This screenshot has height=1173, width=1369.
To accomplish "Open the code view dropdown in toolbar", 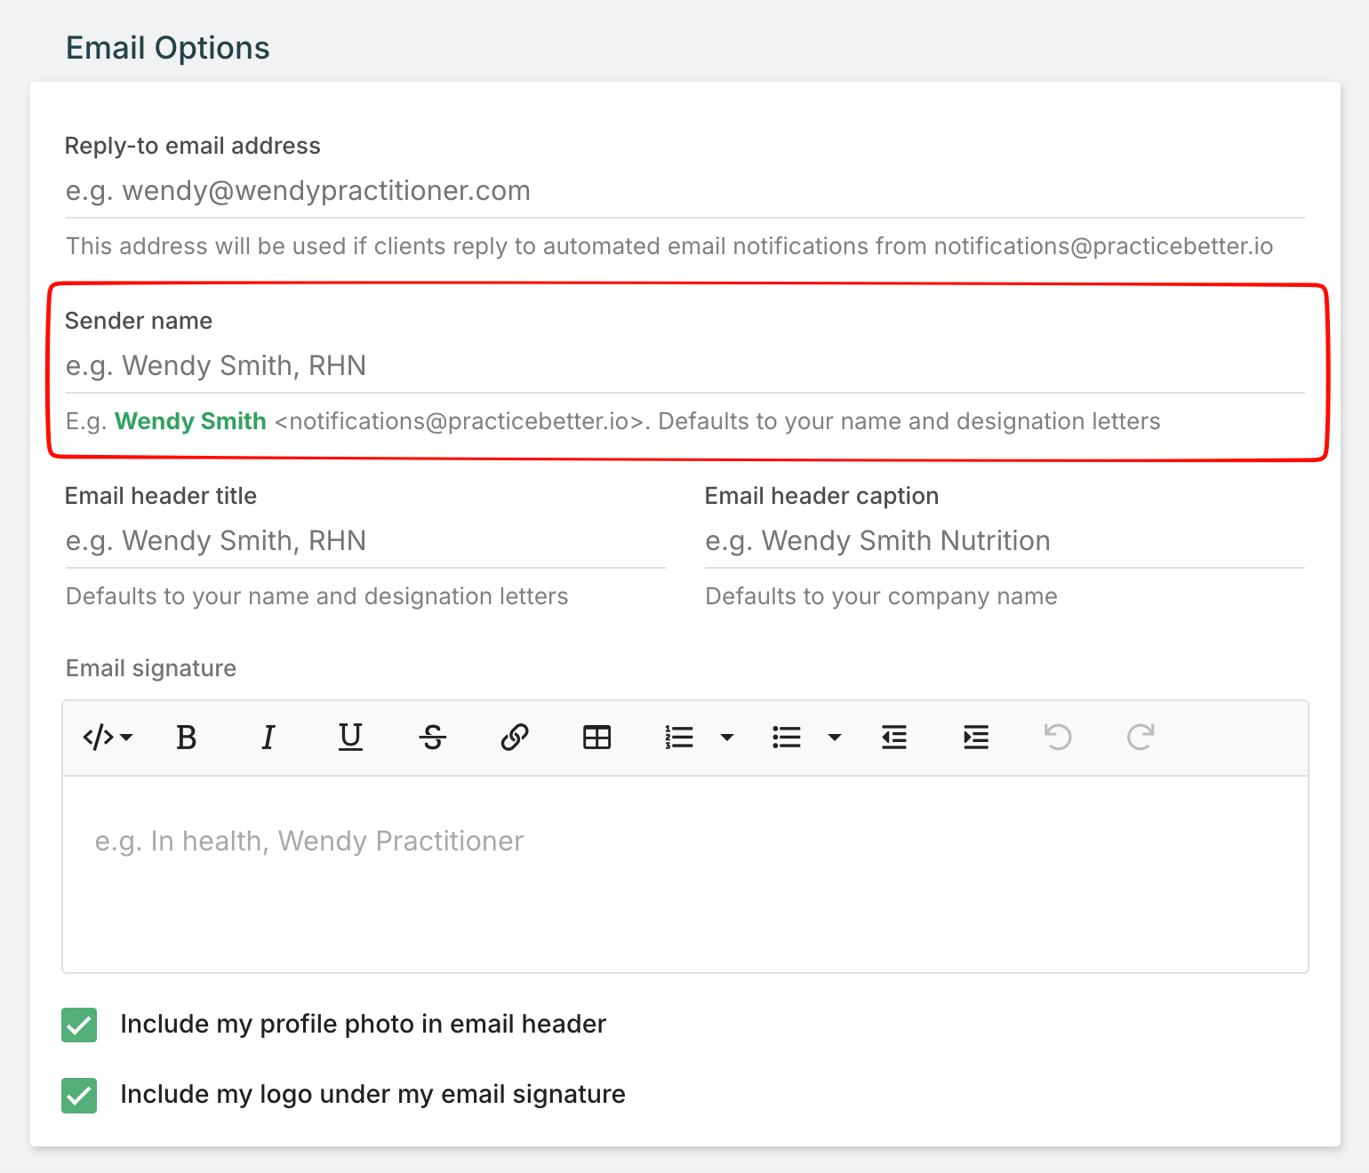I will pos(108,738).
